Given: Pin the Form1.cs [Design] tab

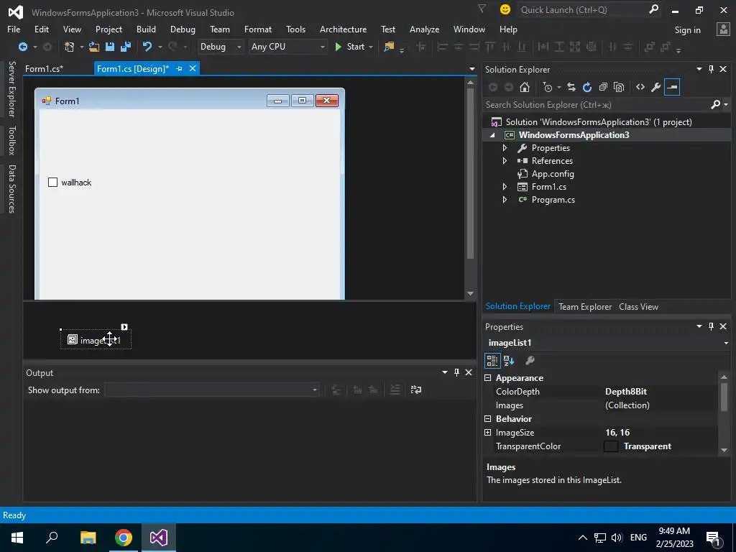Looking at the screenshot, I should (x=179, y=68).
